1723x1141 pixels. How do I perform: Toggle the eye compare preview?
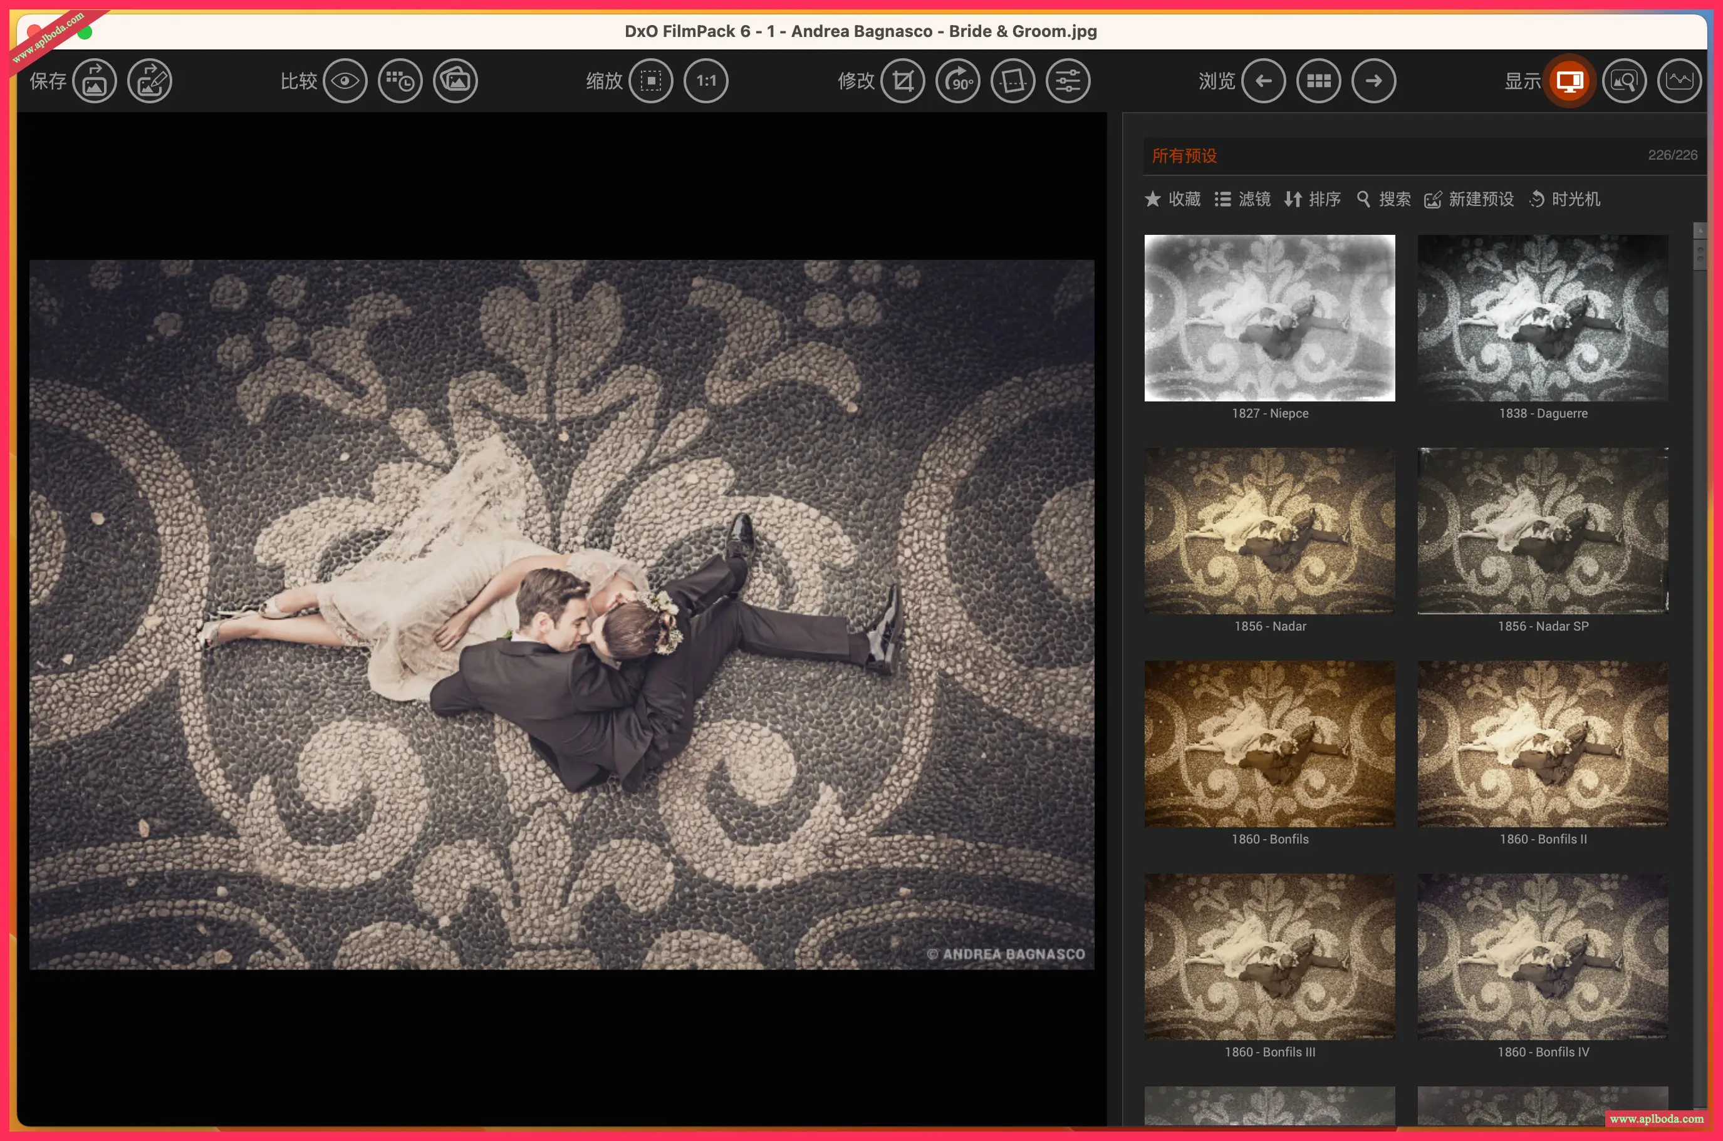pos(345,81)
